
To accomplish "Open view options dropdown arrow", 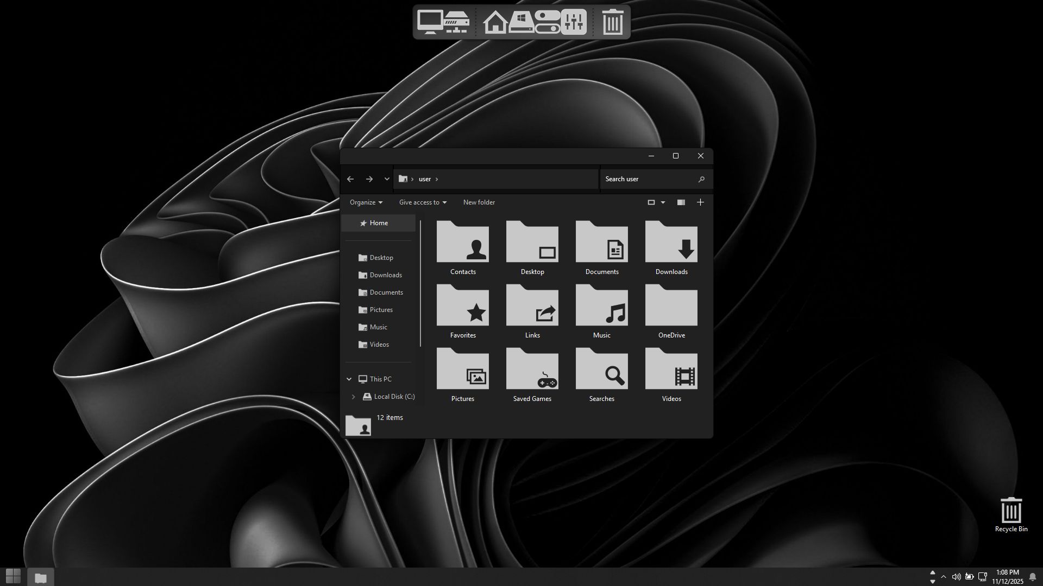I will pyautogui.click(x=663, y=202).
